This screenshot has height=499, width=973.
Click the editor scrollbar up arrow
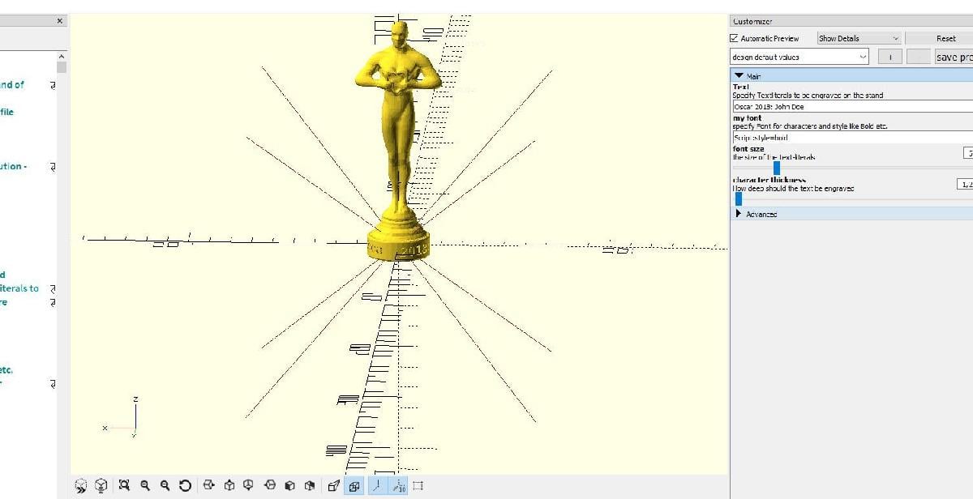[62, 56]
